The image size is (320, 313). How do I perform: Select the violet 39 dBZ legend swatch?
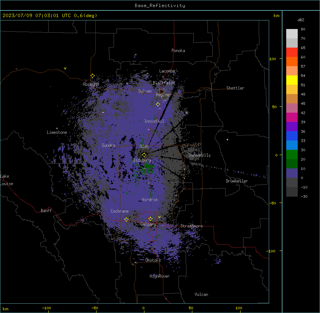[292, 126]
